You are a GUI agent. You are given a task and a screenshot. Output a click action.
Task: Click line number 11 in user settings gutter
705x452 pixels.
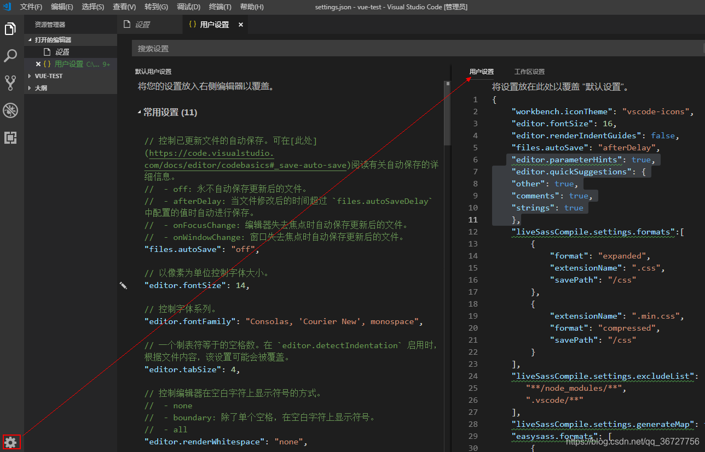click(x=473, y=220)
